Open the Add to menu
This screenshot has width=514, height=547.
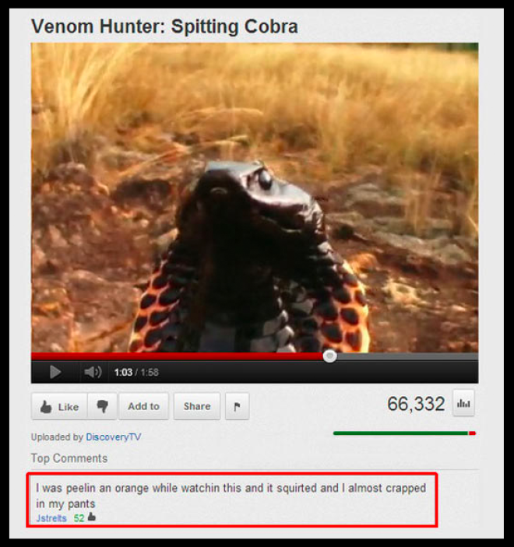coord(143,406)
